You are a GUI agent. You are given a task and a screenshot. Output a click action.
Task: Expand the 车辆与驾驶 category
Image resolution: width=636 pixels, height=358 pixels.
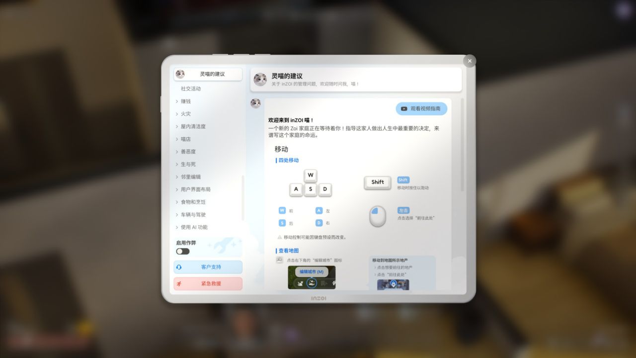[x=191, y=215]
